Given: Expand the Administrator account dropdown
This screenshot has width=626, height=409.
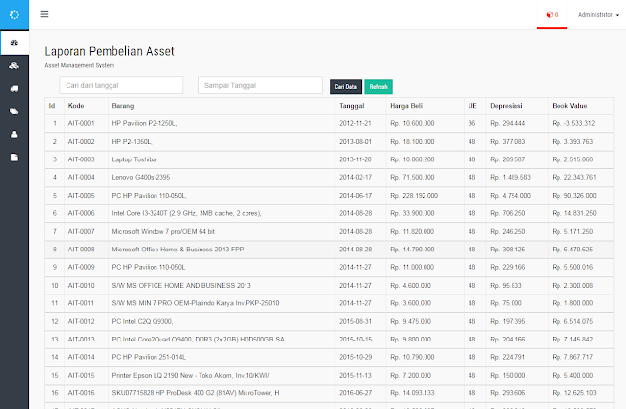Looking at the screenshot, I should pyautogui.click(x=598, y=15).
